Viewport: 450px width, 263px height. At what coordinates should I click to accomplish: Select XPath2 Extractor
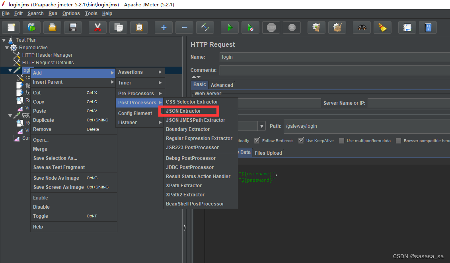200,195
